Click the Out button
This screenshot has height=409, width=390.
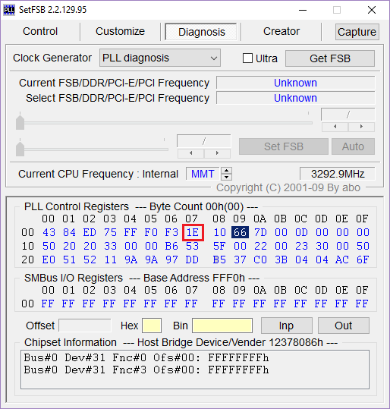click(343, 326)
